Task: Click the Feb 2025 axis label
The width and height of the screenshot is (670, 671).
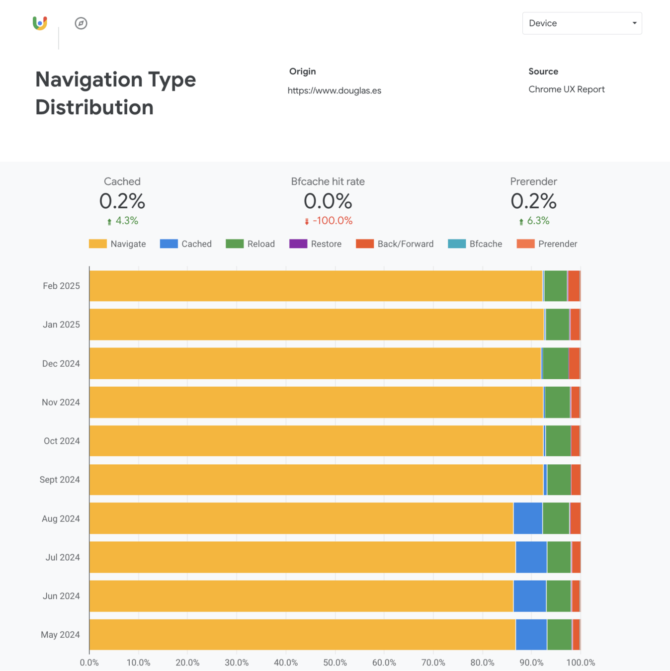Action: tap(61, 286)
